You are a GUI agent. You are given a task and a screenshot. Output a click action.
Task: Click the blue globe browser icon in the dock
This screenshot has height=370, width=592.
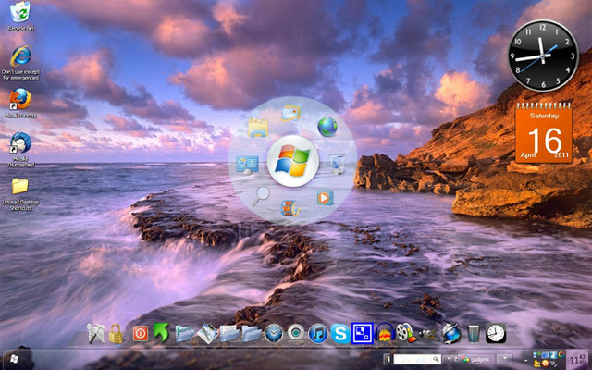coord(450,334)
